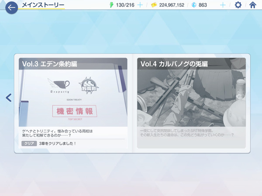Click the 3章をクリアしました！ status text
Image resolution: width=262 pixels, height=196 pixels.
point(58,143)
